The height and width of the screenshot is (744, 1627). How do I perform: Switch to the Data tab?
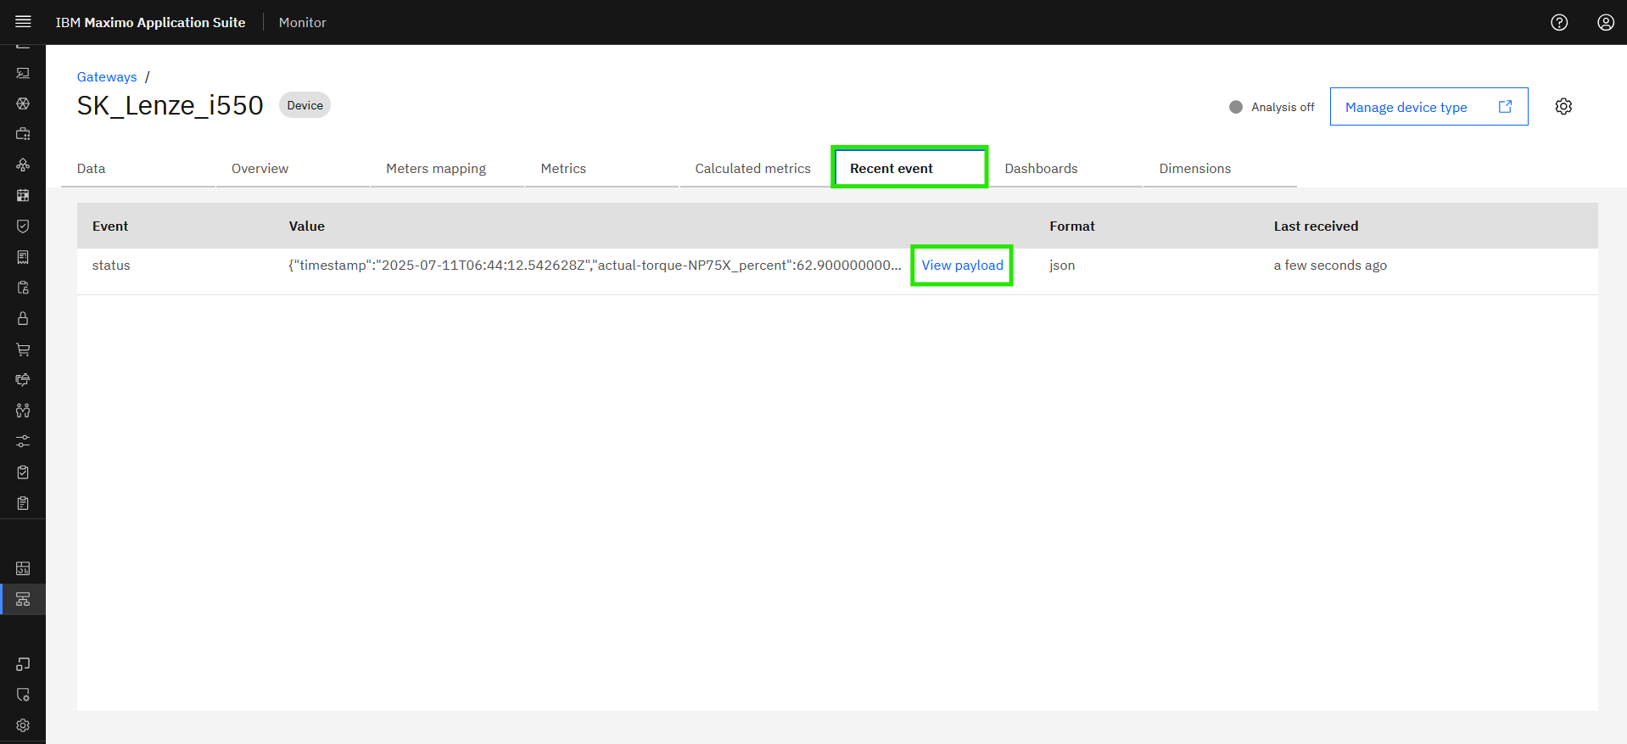[x=138, y=168]
